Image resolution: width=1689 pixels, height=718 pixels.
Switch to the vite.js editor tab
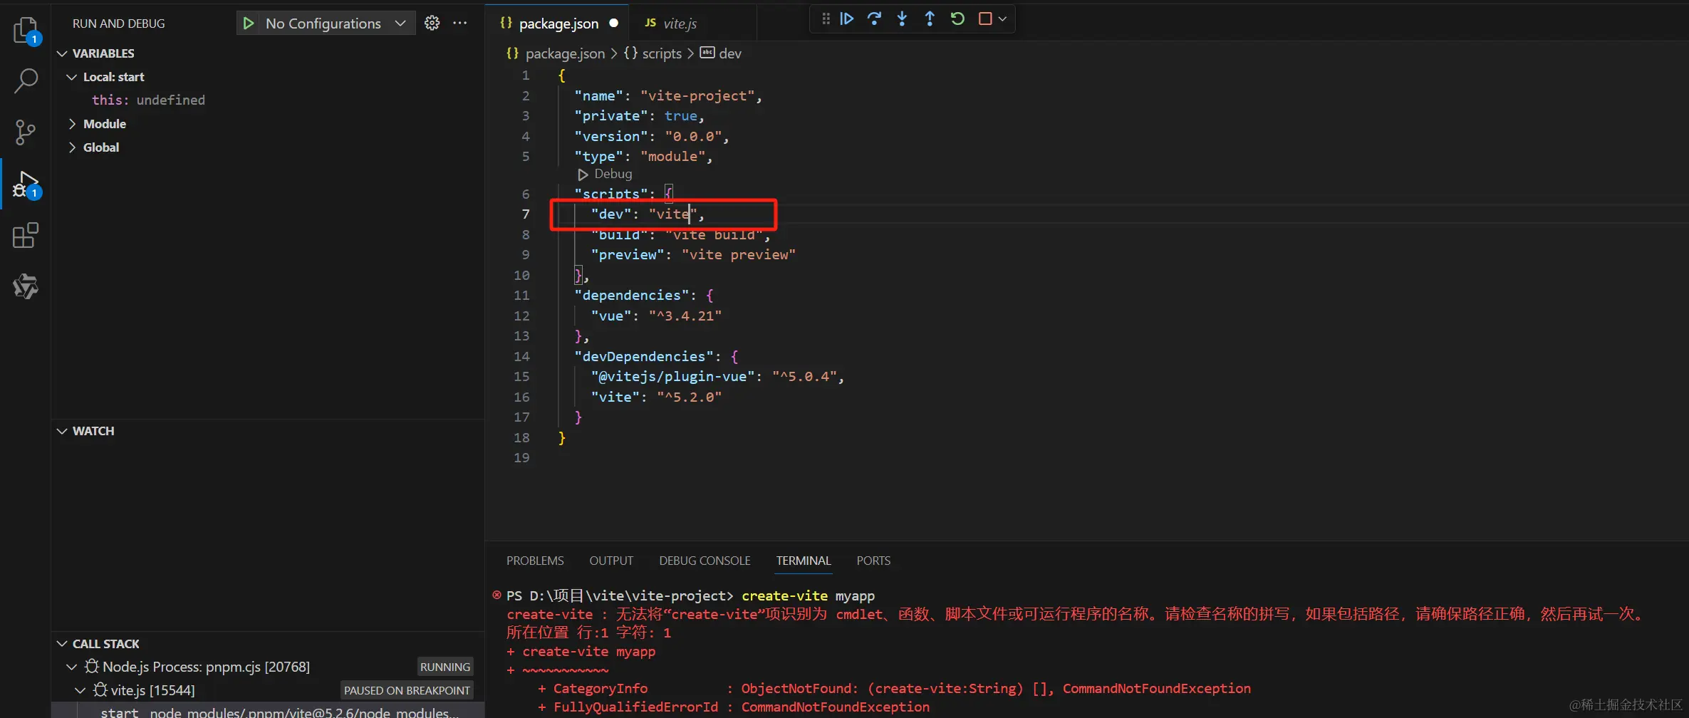click(x=680, y=24)
